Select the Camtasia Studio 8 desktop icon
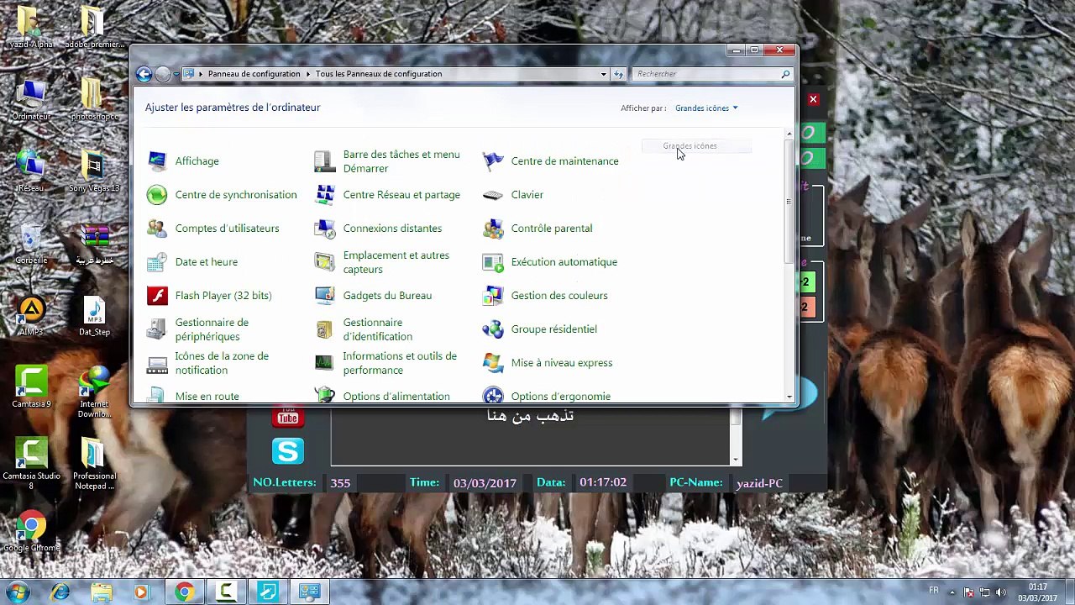Screen dimensions: 1075x605 click(x=31, y=464)
